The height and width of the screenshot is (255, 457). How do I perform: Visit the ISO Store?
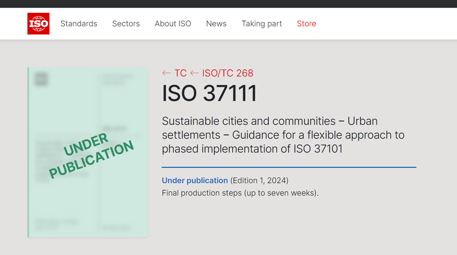[x=306, y=24]
